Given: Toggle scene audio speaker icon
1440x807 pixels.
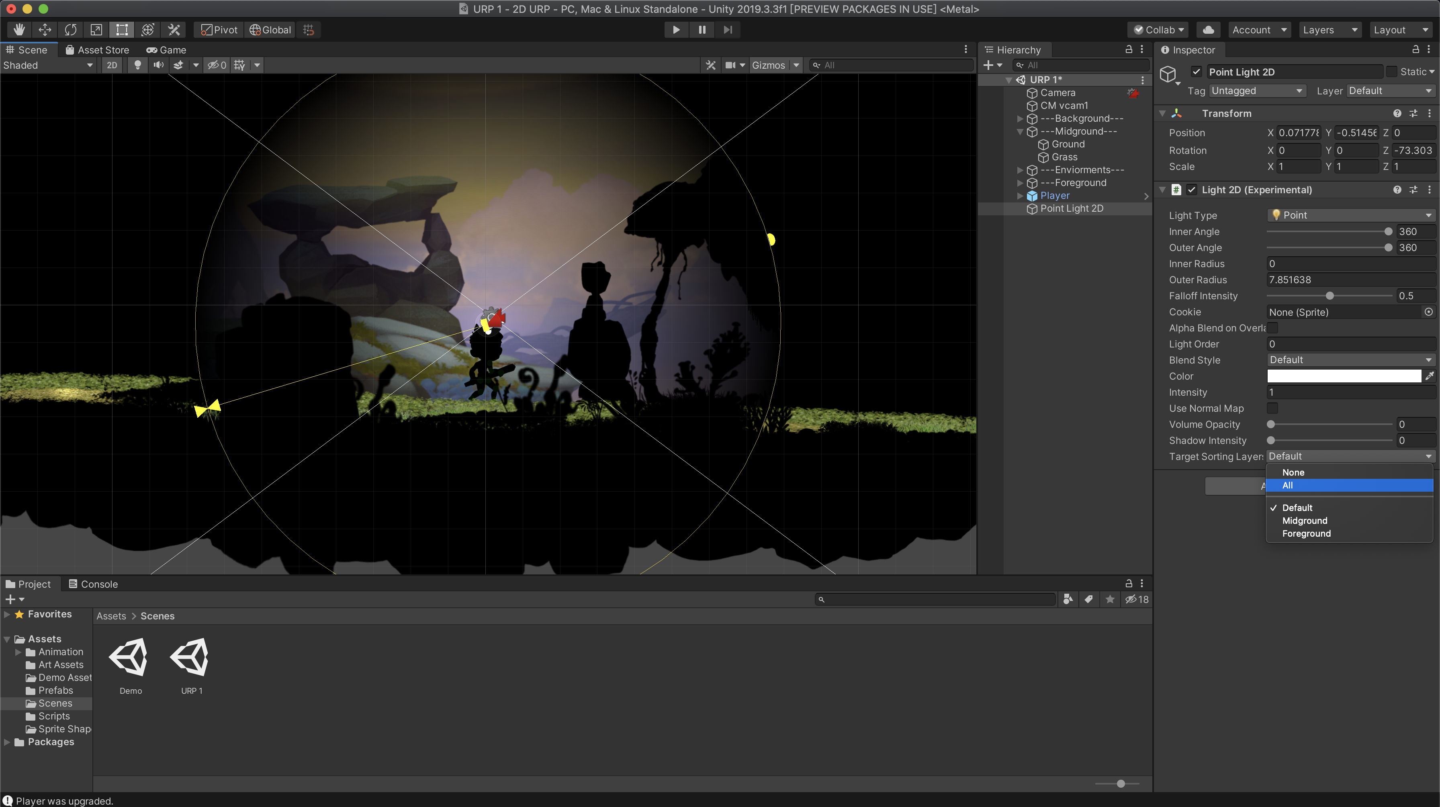Looking at the screenshot, I should click(x=159, y=65).
